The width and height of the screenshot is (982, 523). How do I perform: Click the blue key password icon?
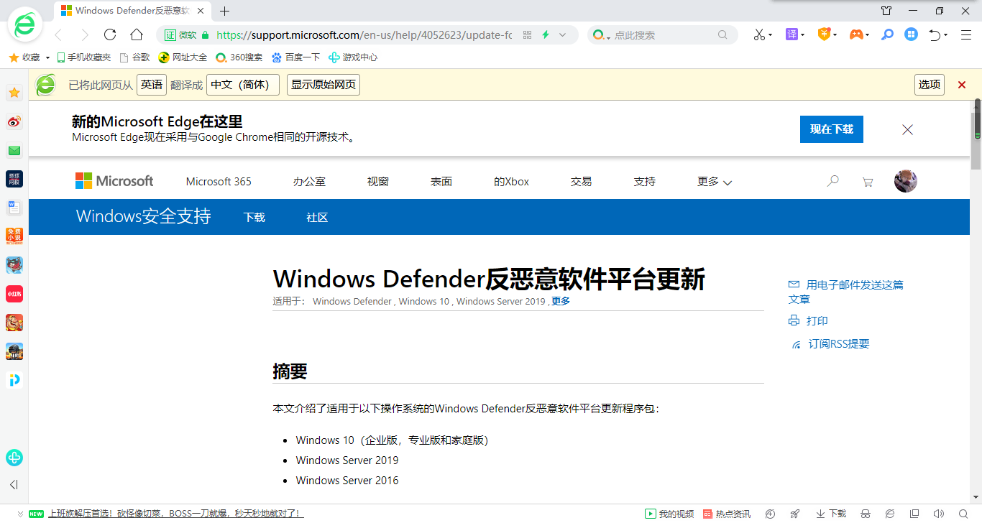[x=888, y=34]
